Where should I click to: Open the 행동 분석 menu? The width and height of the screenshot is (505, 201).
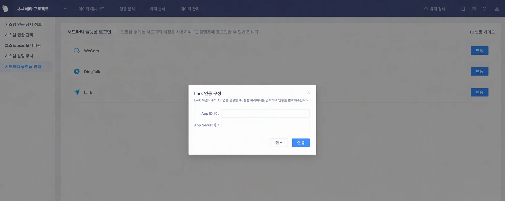(127, 9)
